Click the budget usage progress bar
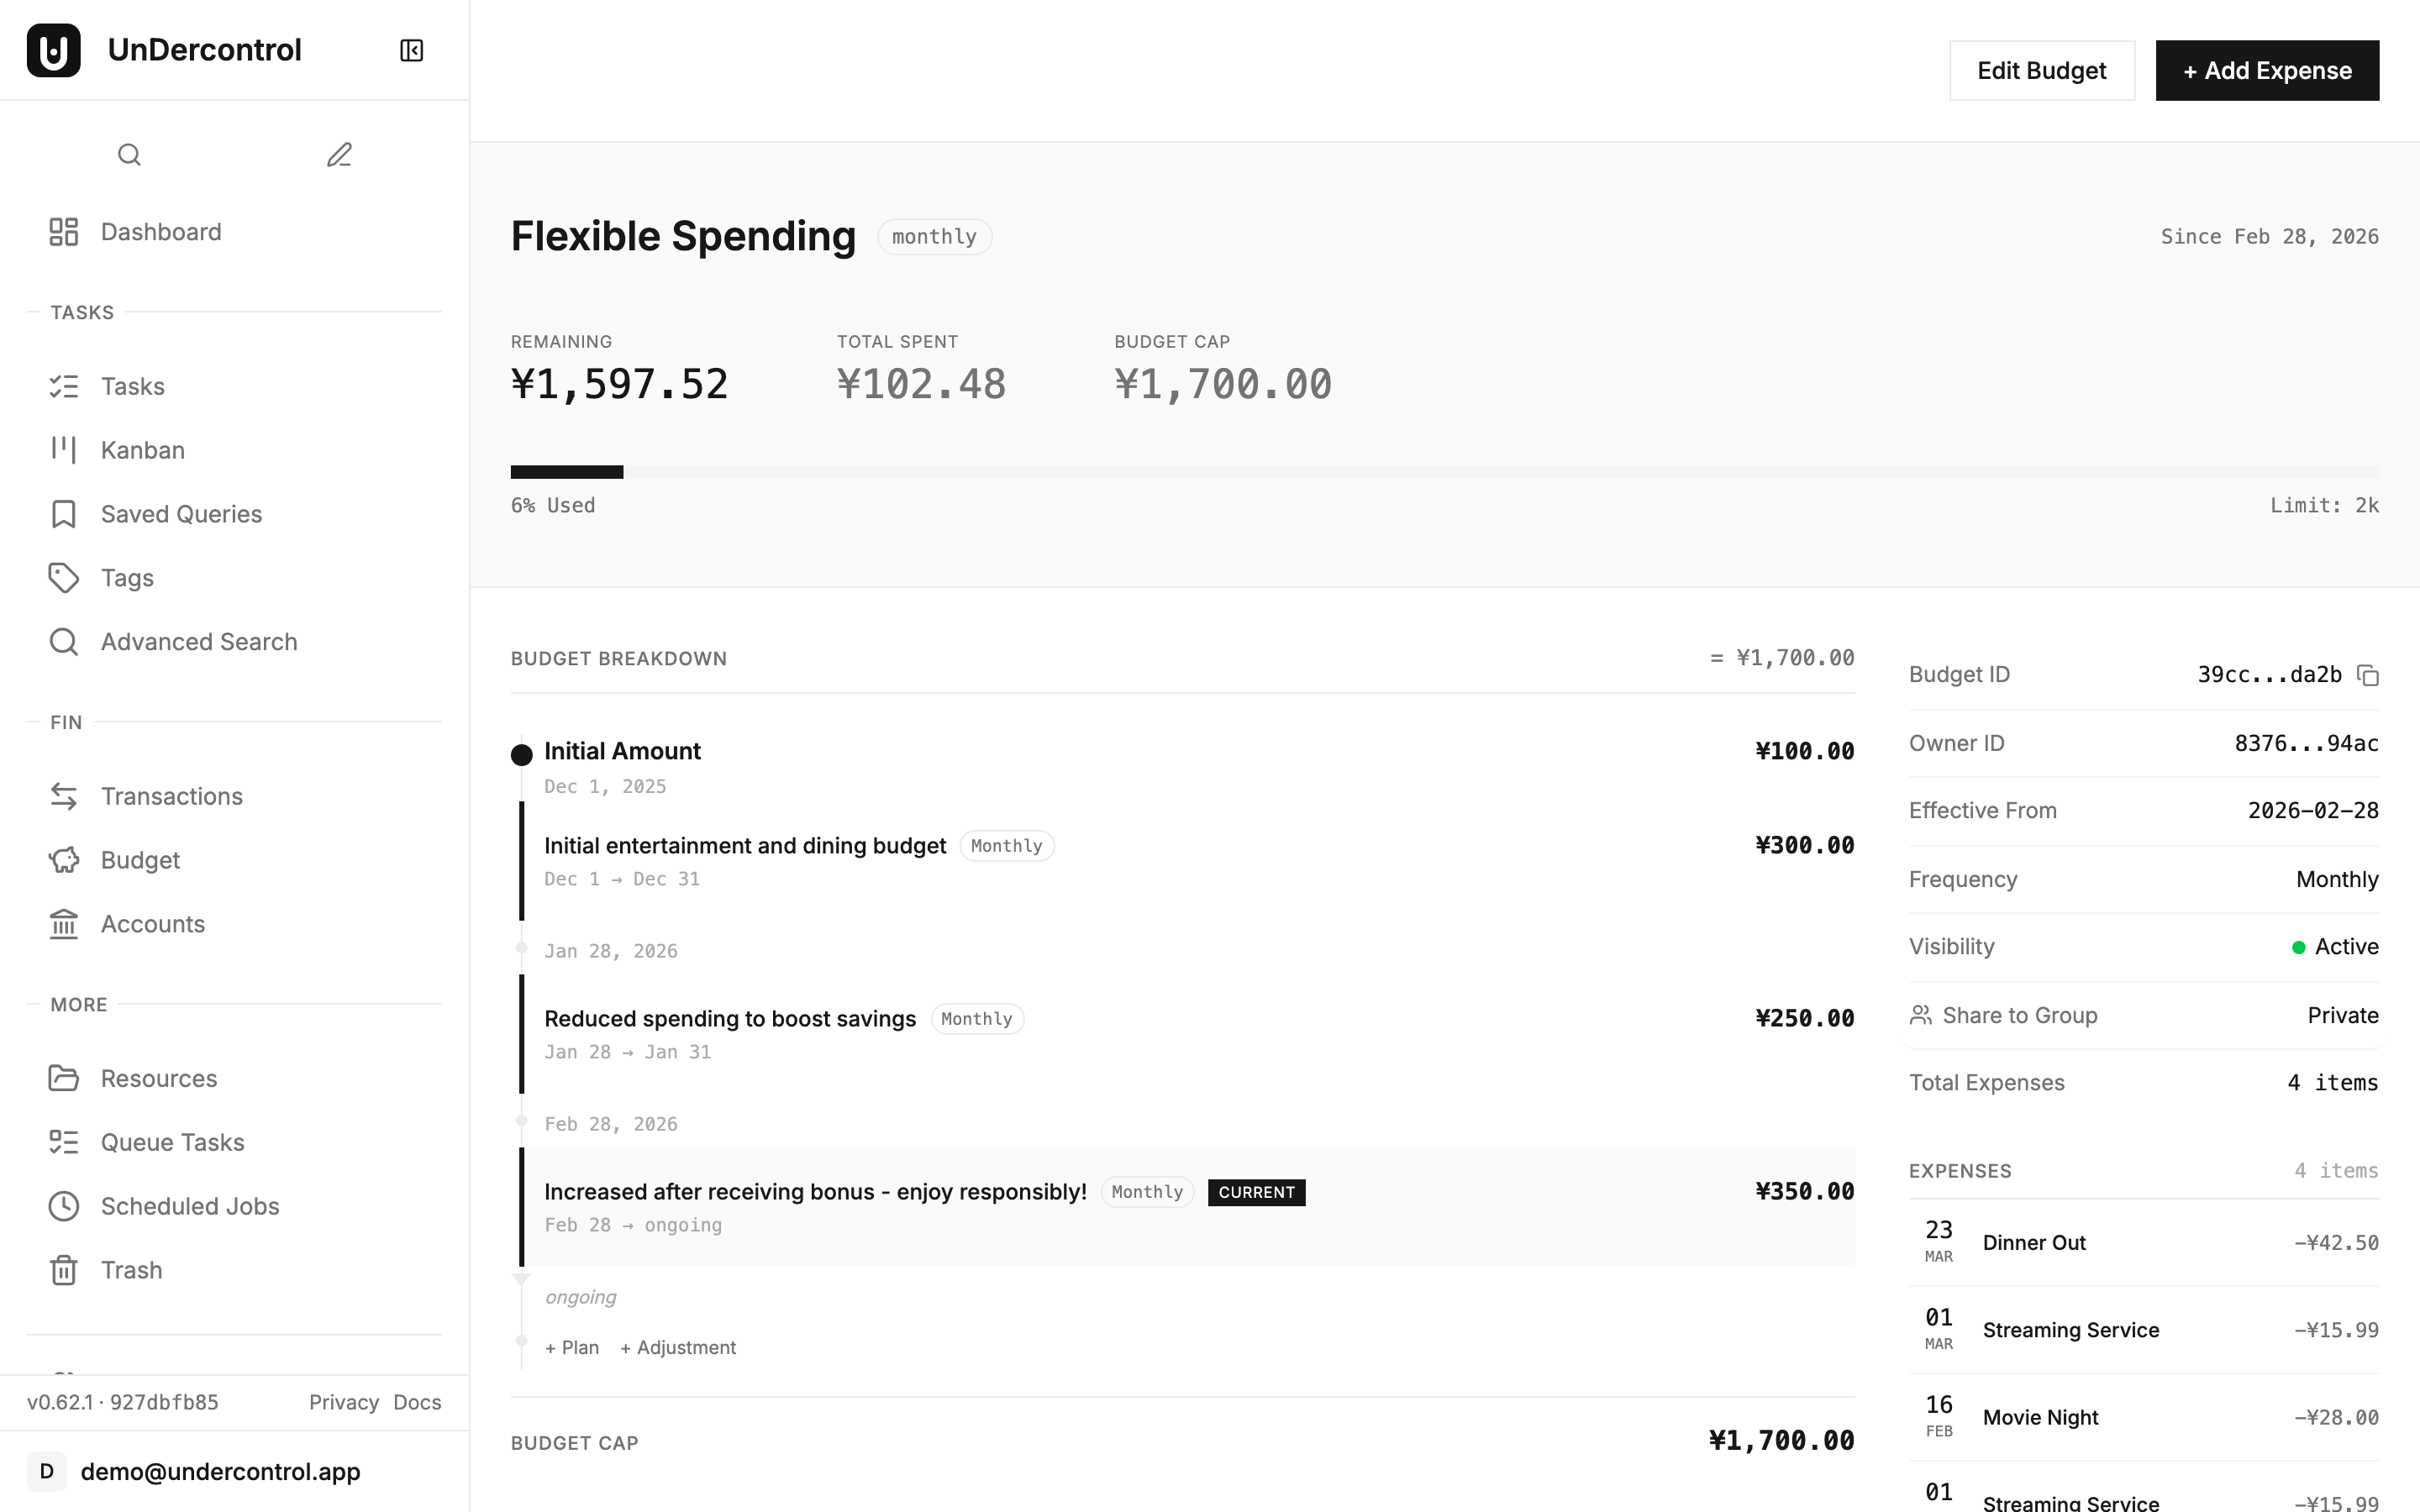 (1444, 472)
